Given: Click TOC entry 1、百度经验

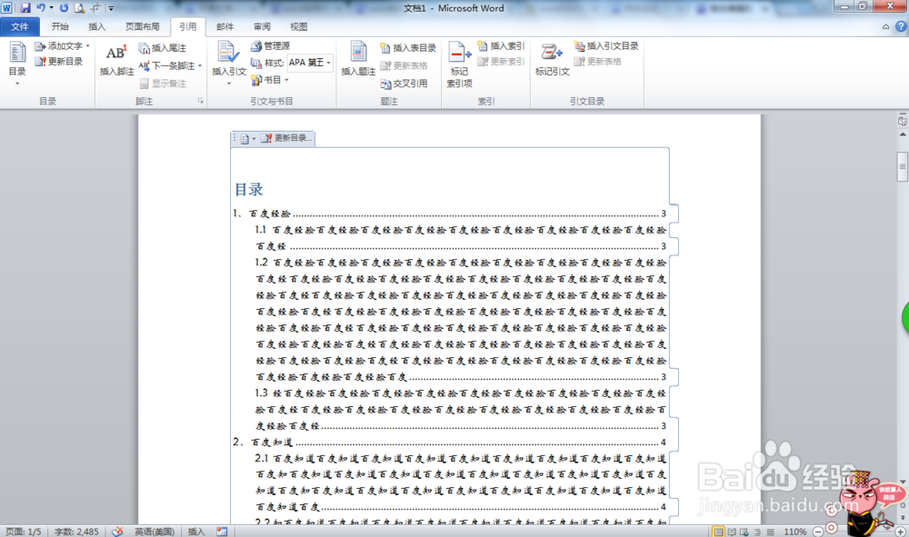Looking at the screenshot, I should 450,214.
